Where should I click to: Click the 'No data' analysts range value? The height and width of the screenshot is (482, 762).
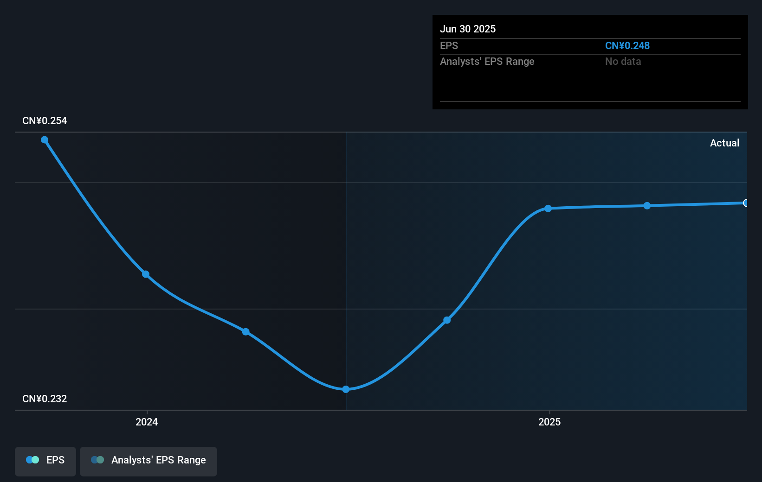(623, 62)
